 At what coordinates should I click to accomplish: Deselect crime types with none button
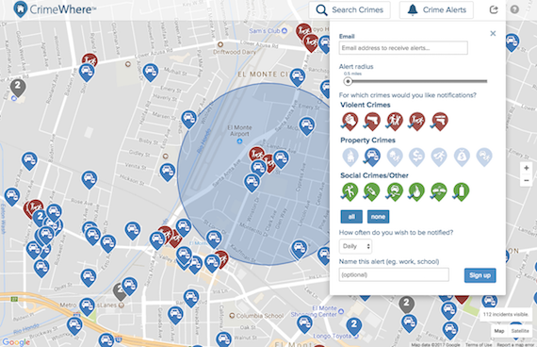[378, 217]
